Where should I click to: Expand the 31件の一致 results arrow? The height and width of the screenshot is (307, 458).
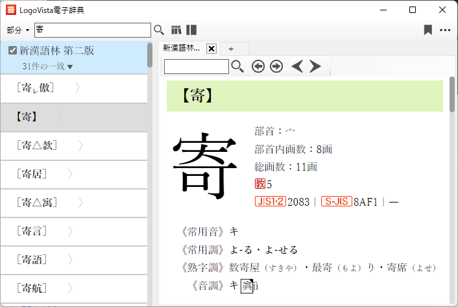(70, 67)
